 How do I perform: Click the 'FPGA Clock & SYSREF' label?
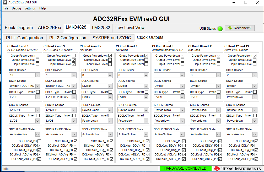tap(23, 50)
